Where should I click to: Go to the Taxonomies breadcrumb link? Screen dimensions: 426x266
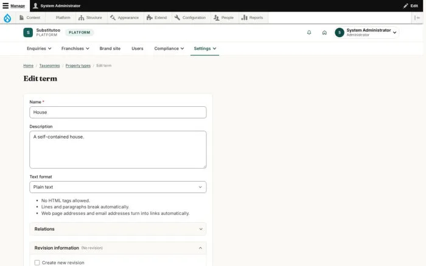(49, 66)
